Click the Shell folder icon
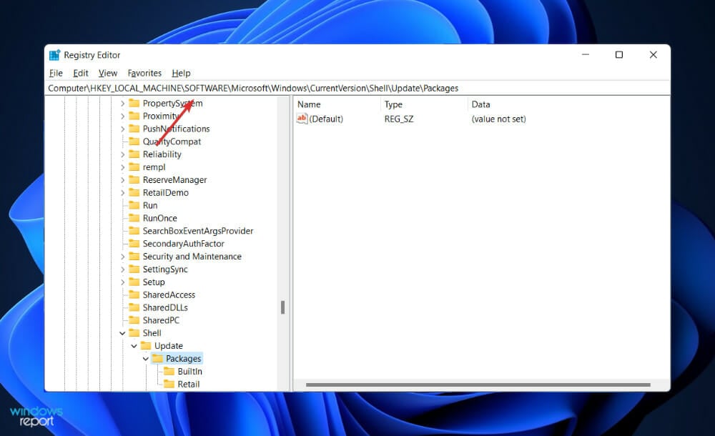The image size is (715, 436). click(x=134, y=332)
